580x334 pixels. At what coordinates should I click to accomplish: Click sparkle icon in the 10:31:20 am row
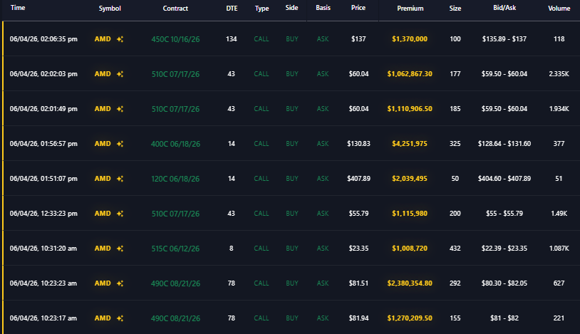click(120, 249)
